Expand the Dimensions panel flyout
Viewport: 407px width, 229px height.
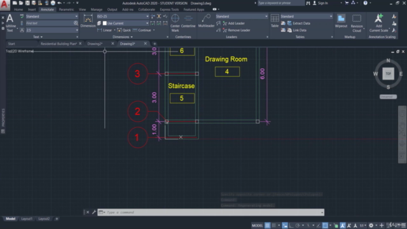(x=123, y=37)
